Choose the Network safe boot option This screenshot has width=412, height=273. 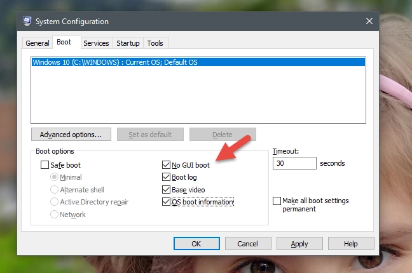[x=54, y=214]
